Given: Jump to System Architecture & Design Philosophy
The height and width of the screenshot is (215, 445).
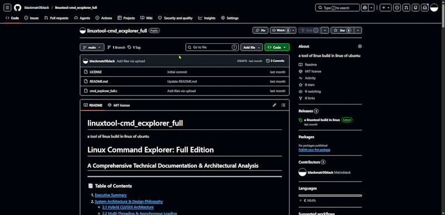Looking at the screenshot, I should click(x=129, y=202).
